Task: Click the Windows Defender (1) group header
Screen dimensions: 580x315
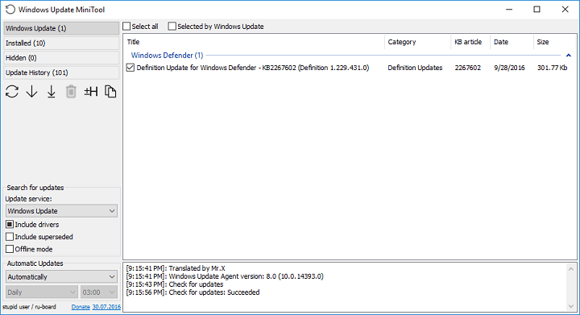Action: click(167, 56)
